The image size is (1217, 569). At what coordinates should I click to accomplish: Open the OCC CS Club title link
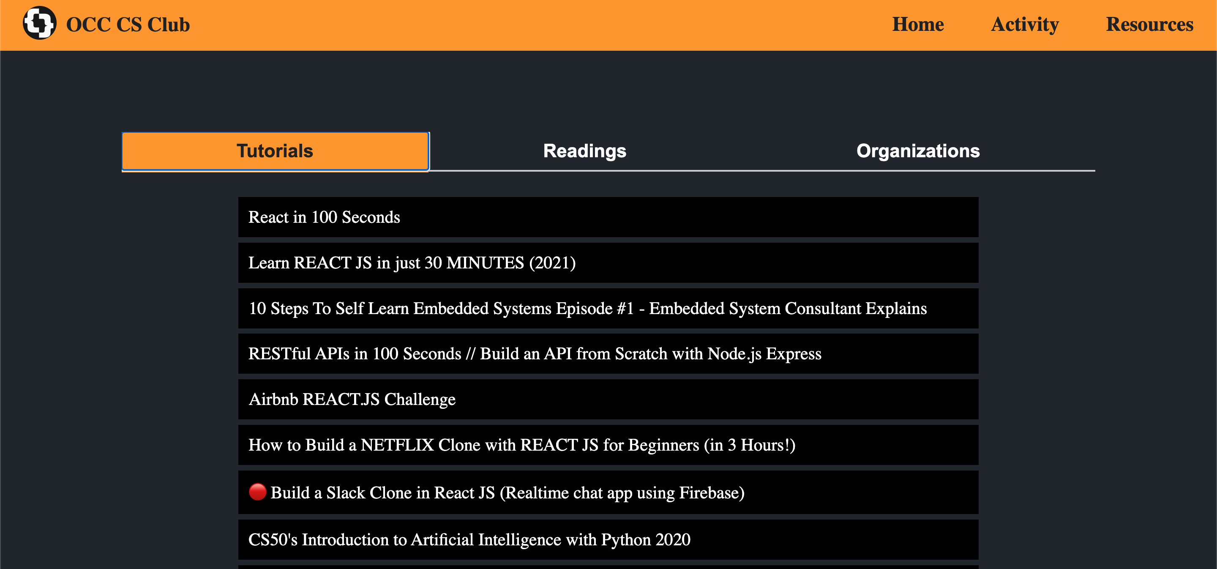coord(128,25)
